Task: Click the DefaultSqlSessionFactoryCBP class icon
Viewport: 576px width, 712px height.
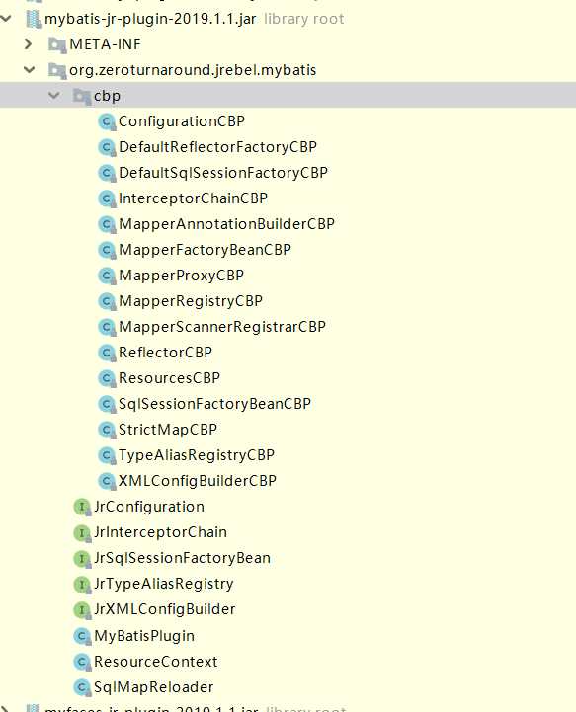Action: click(x=107, y=173)
